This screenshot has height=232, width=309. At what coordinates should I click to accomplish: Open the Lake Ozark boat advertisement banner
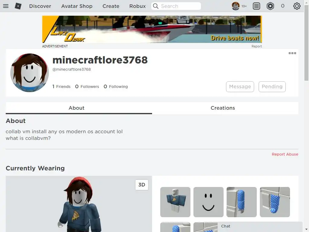(152, 29)
